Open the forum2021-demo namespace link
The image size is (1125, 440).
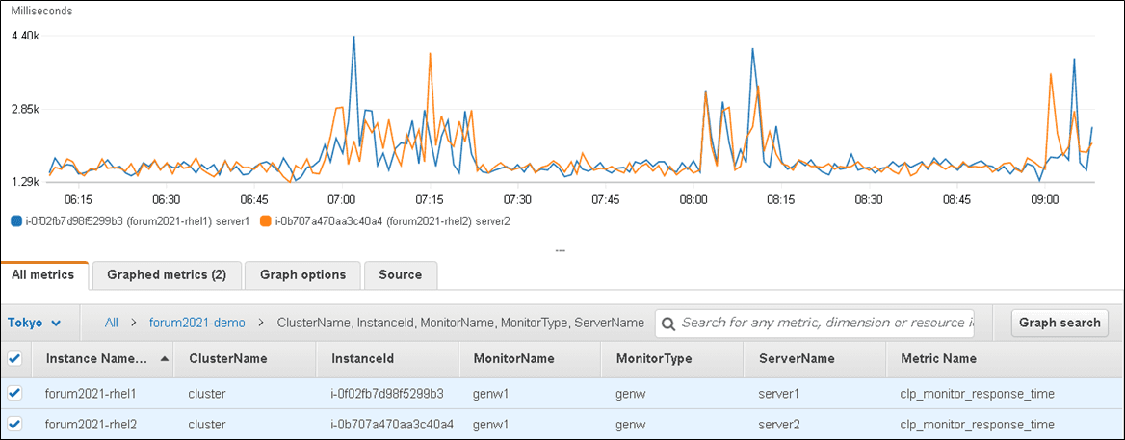pos(196,323)
